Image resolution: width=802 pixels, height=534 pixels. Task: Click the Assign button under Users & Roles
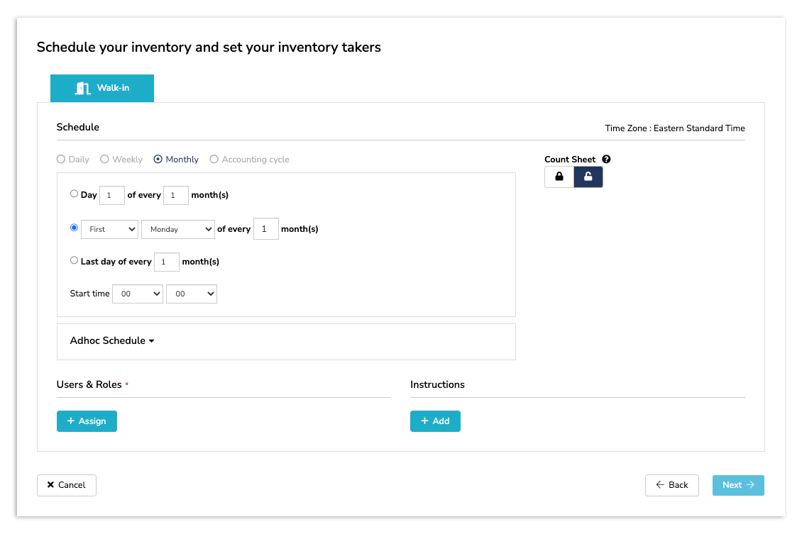87,421
